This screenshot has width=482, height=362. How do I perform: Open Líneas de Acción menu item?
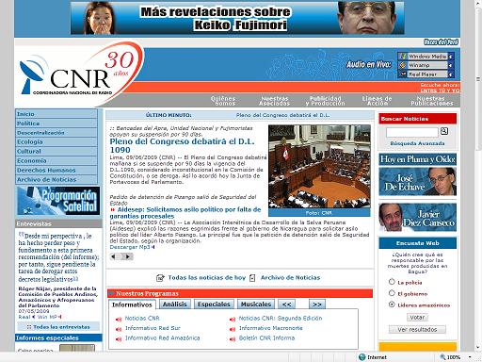[378, 101]
